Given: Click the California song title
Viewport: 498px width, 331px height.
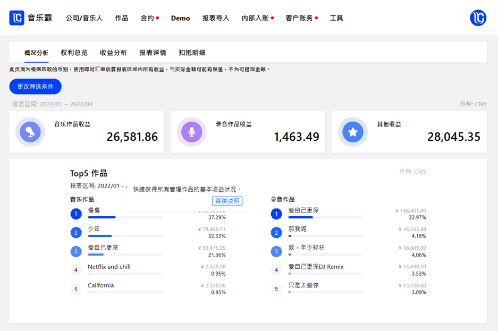Looking at the screenshot, I should point(100,285).
